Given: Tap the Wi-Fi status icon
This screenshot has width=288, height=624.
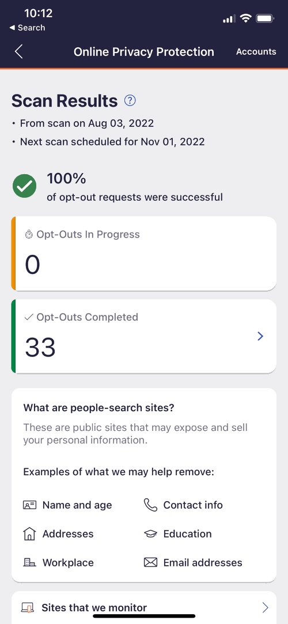Looking at the screenshot, I should 247,18.
